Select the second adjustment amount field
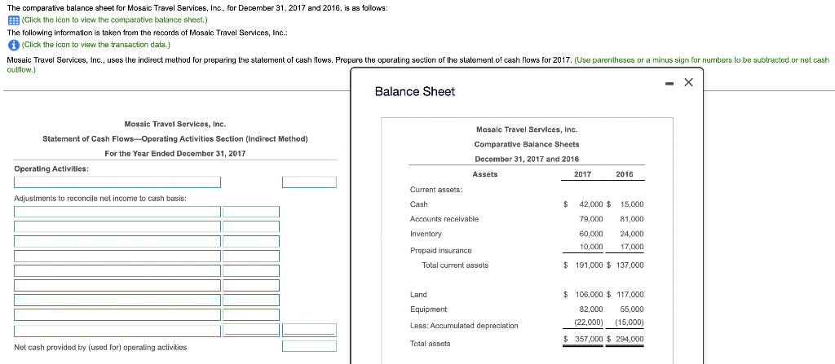This screenshot has height=364, width=835. click(251, 226)
